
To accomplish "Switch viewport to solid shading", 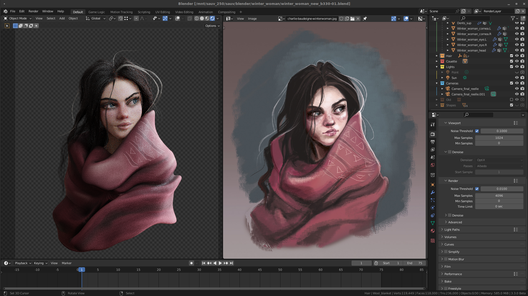I will click(202, 18).
